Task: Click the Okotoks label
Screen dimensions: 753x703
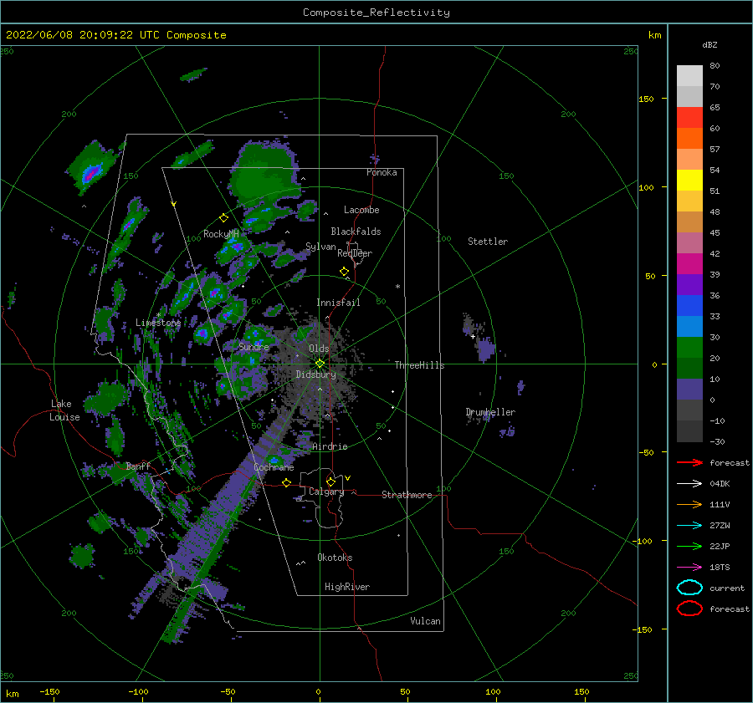Action: tap(336, 558)
